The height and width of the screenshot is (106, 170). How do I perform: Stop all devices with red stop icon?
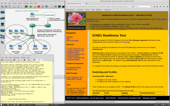point(39,7)
